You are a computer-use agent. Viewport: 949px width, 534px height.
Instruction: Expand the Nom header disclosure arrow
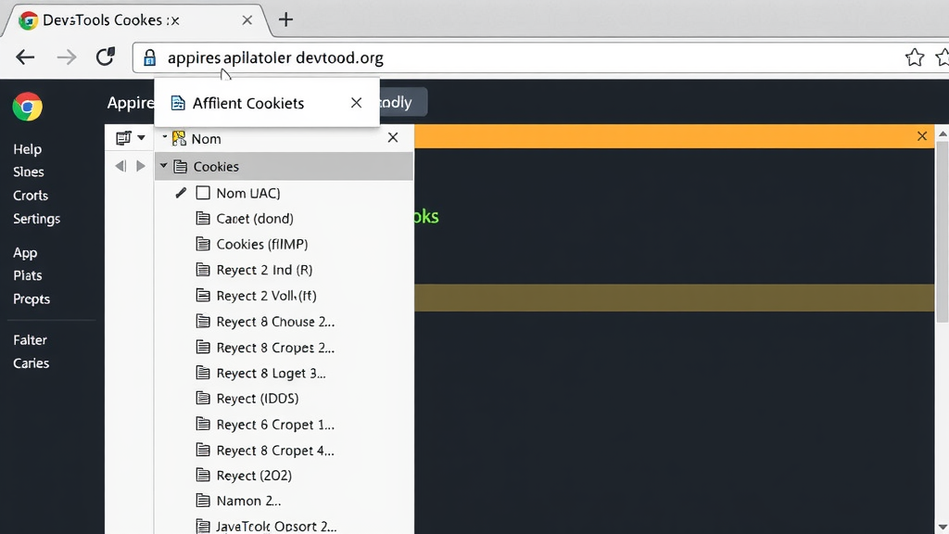[x=163, y=137]
